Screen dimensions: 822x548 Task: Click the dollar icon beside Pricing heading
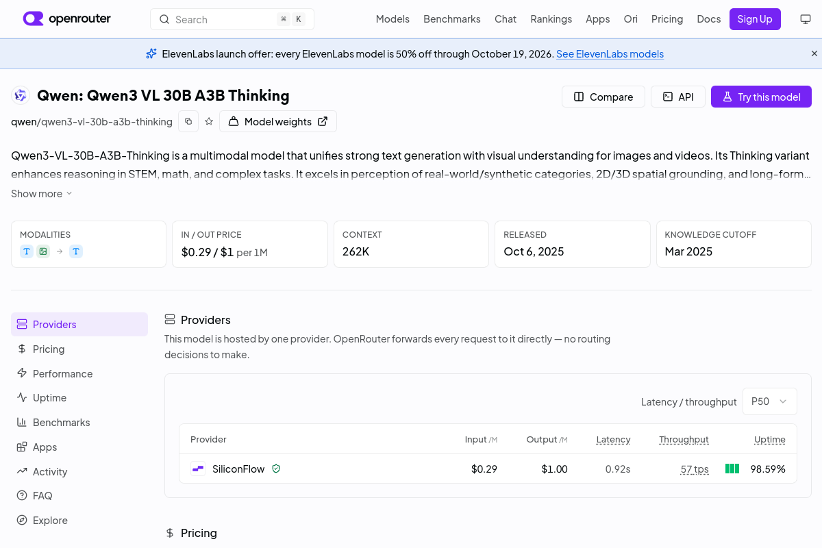pos(170,533)
